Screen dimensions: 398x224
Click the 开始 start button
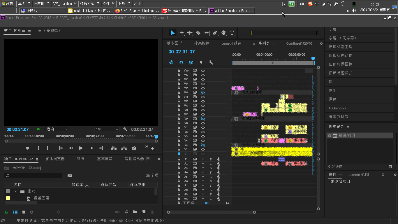click(x=8, y=3)
